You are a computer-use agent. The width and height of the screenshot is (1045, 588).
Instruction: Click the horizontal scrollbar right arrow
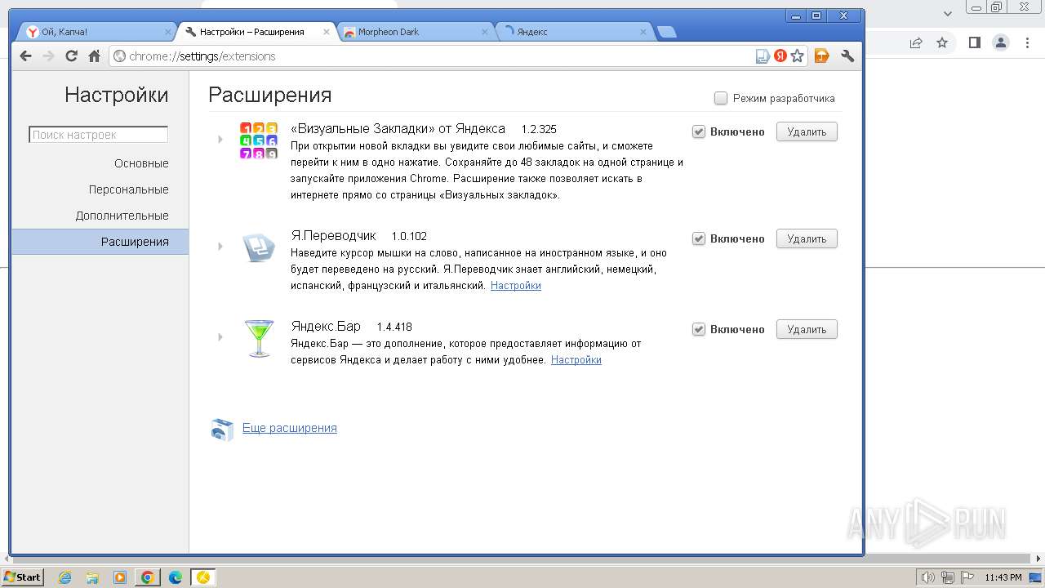1039,559
